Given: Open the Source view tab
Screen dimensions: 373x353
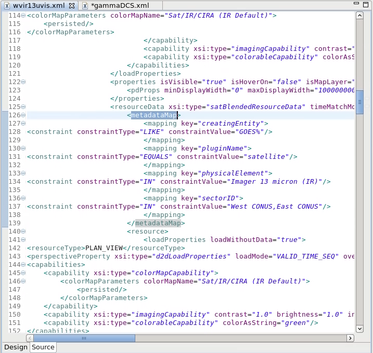Looking at the screenshot, I should pyautogui.click(x=43, y=347).
